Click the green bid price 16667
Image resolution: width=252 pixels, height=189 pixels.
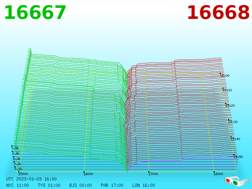(35, 13)
